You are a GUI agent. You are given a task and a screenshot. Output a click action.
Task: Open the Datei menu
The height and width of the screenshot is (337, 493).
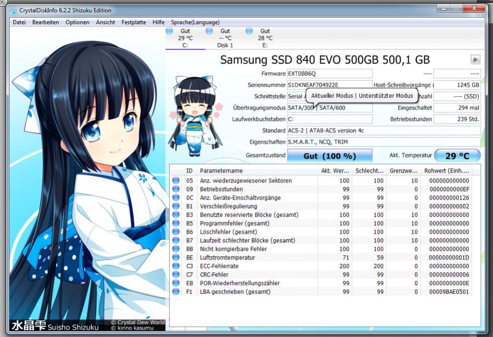(x=19, y=22)
